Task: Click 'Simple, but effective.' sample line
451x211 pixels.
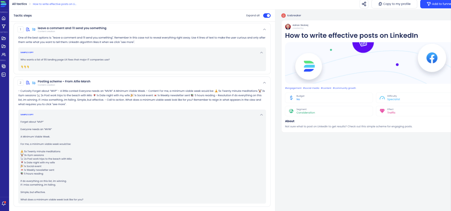Action: point(33,192)
